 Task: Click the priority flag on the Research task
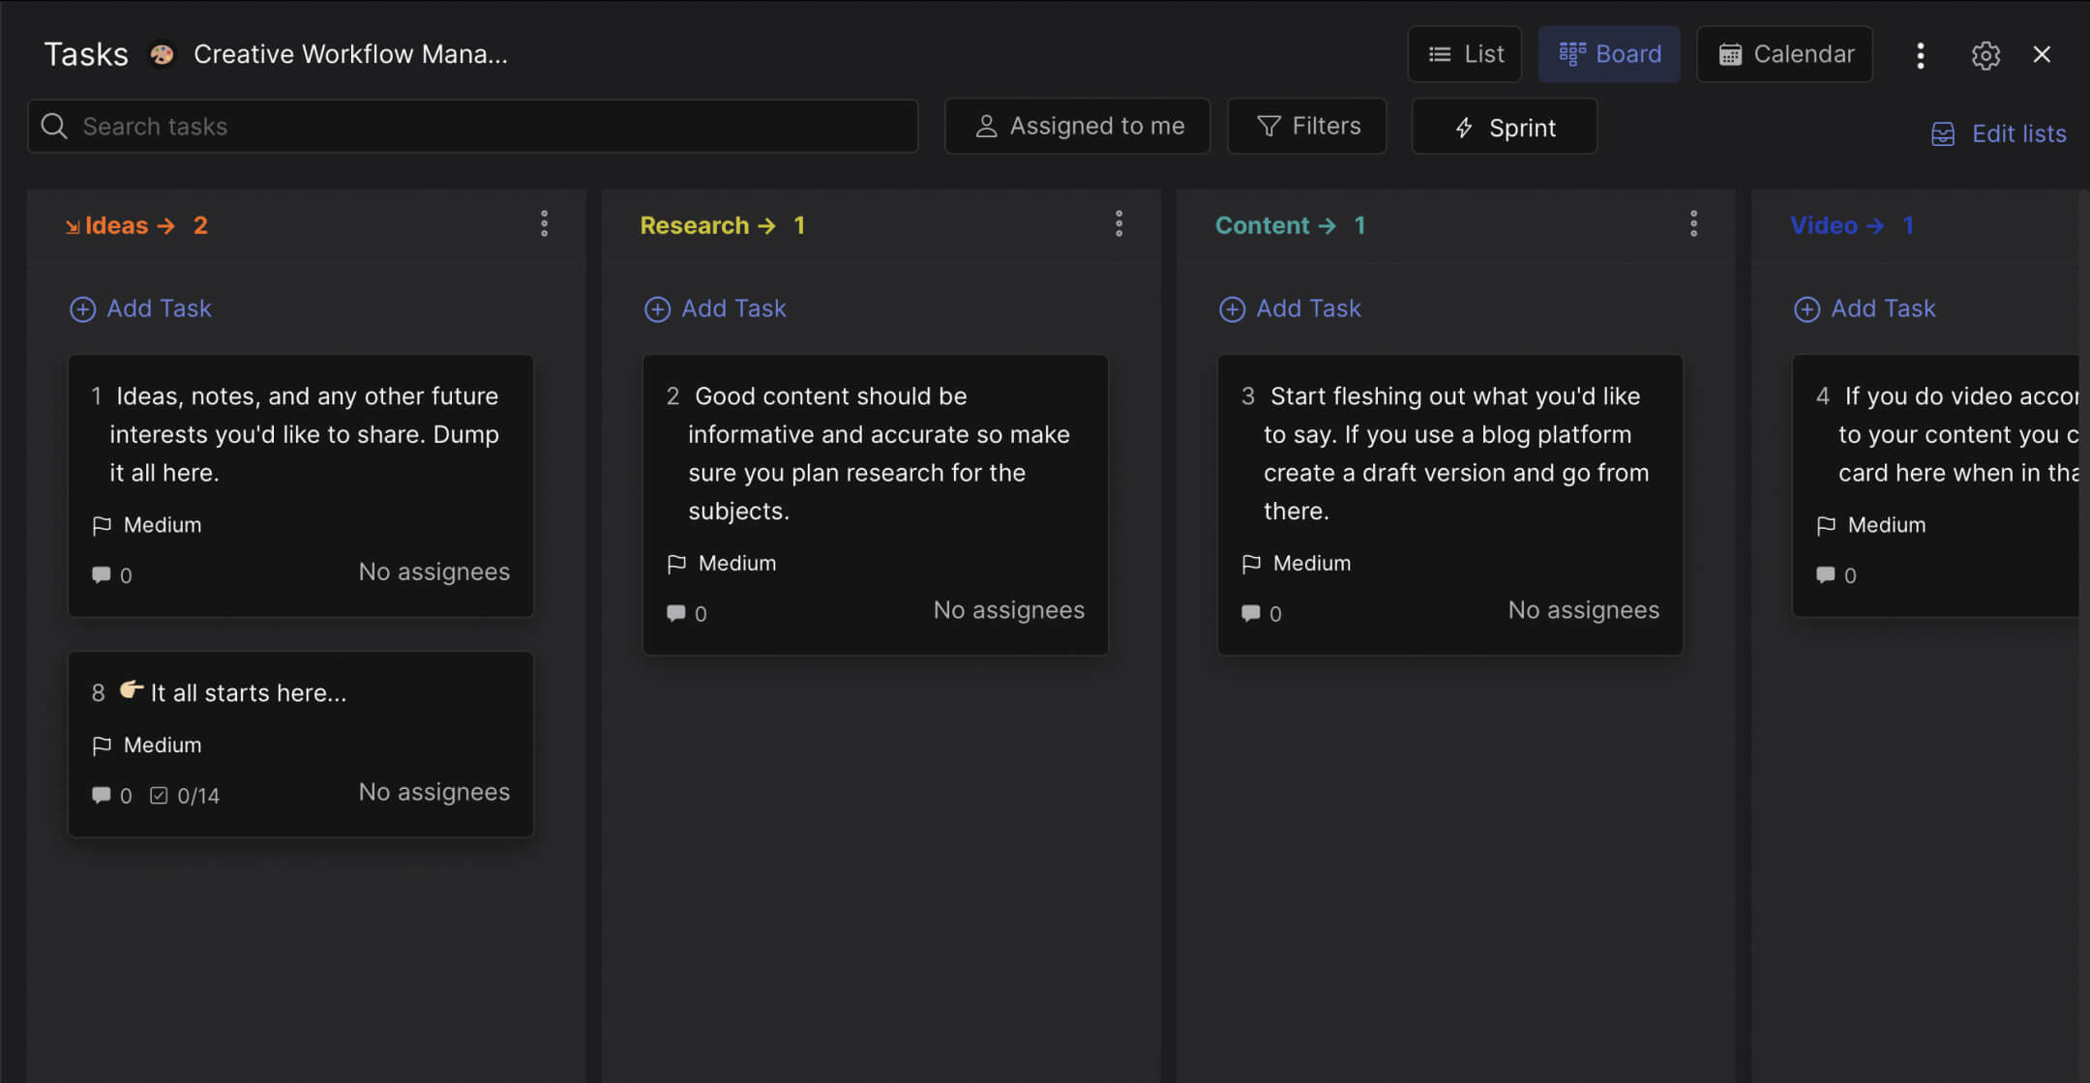(677, 563)
